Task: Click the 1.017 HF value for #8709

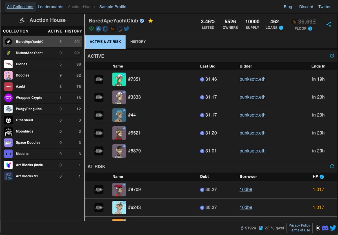Action: pos(318,190)
